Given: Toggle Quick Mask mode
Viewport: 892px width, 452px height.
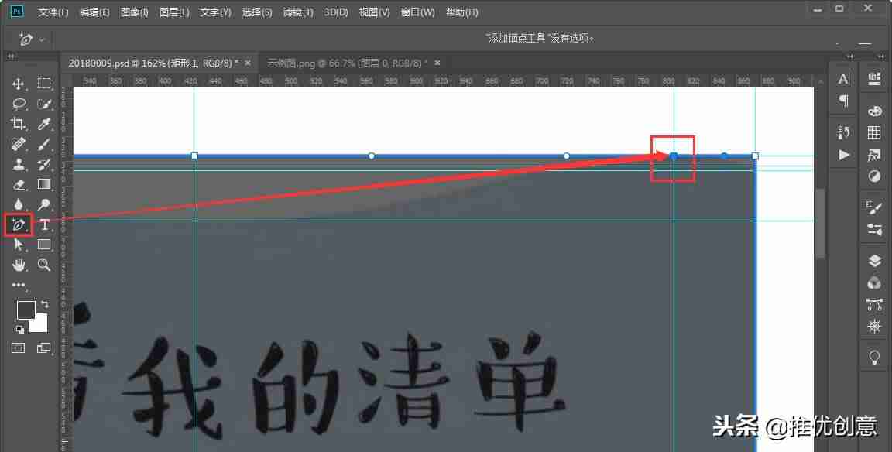Looking at the screenshot, I should pyautogui.click(x=19, y=348).
